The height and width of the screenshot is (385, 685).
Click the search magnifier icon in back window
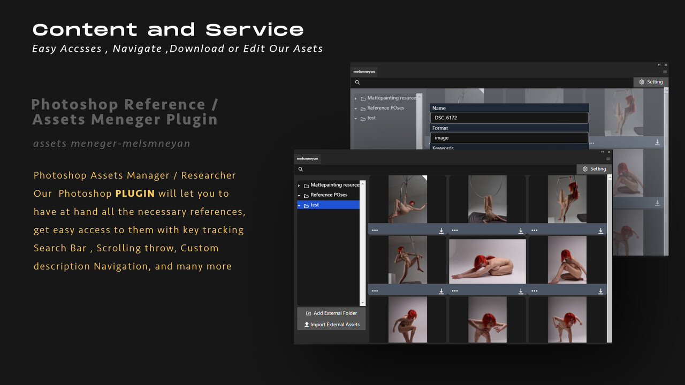click(357, 82)
